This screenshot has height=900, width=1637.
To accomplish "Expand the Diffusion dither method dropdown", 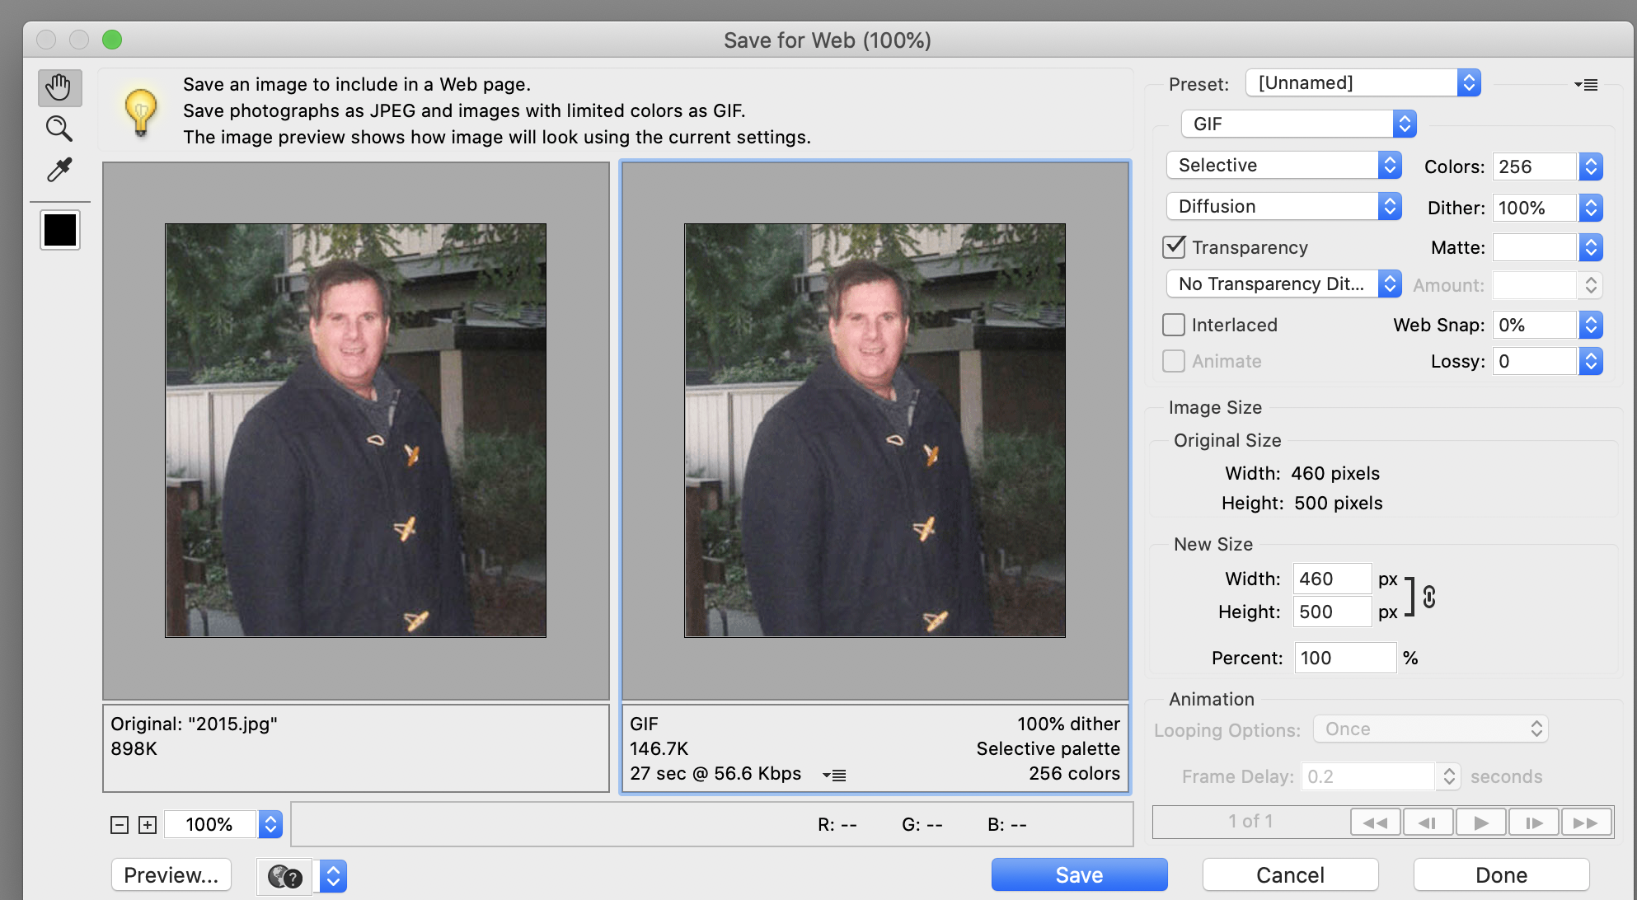I will pyautogui.click(x=1283, y=206).
